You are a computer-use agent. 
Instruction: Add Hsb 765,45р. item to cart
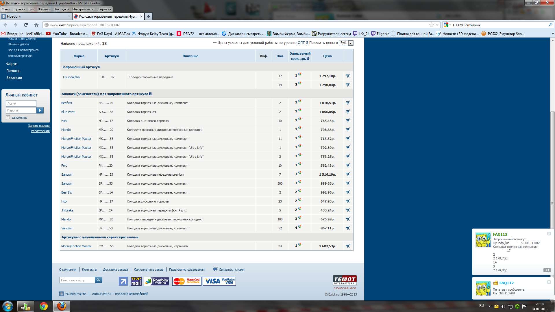point(348,120)
